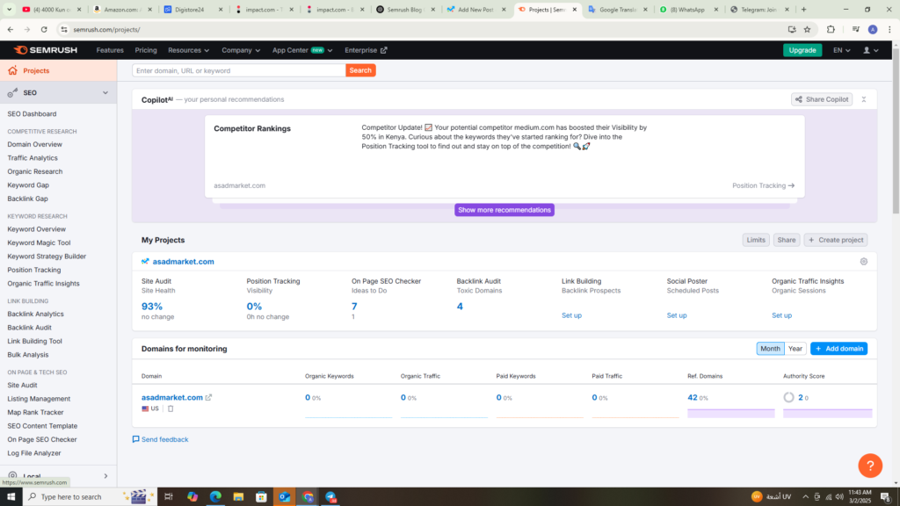
Task: Click the Add domain button
Action: tap(838, 348)
